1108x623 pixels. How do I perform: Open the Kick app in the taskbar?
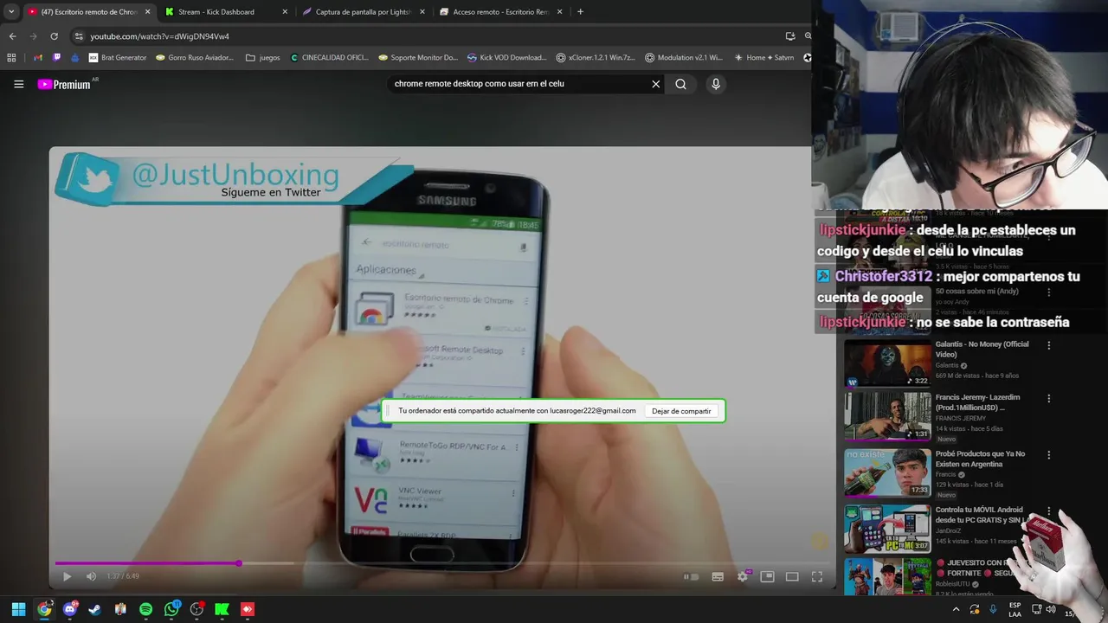point(222,609)
